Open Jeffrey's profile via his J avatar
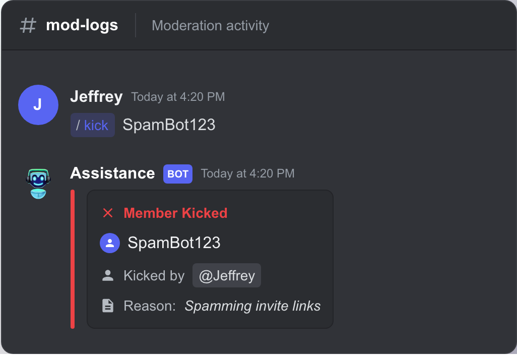Image resolution: width=517 pixels, height=355 pixels. pos(38,105)
